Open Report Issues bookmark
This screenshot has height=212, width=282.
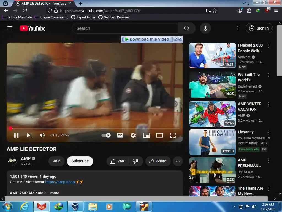[83, 17]
